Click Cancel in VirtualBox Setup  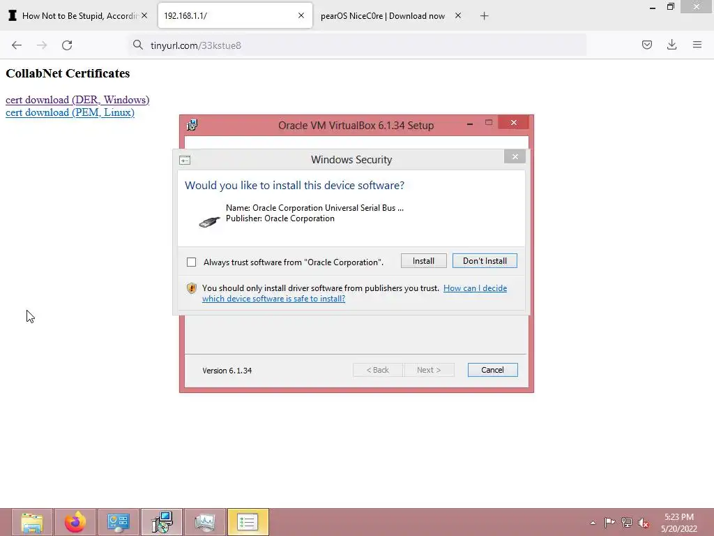coord(493,370)
